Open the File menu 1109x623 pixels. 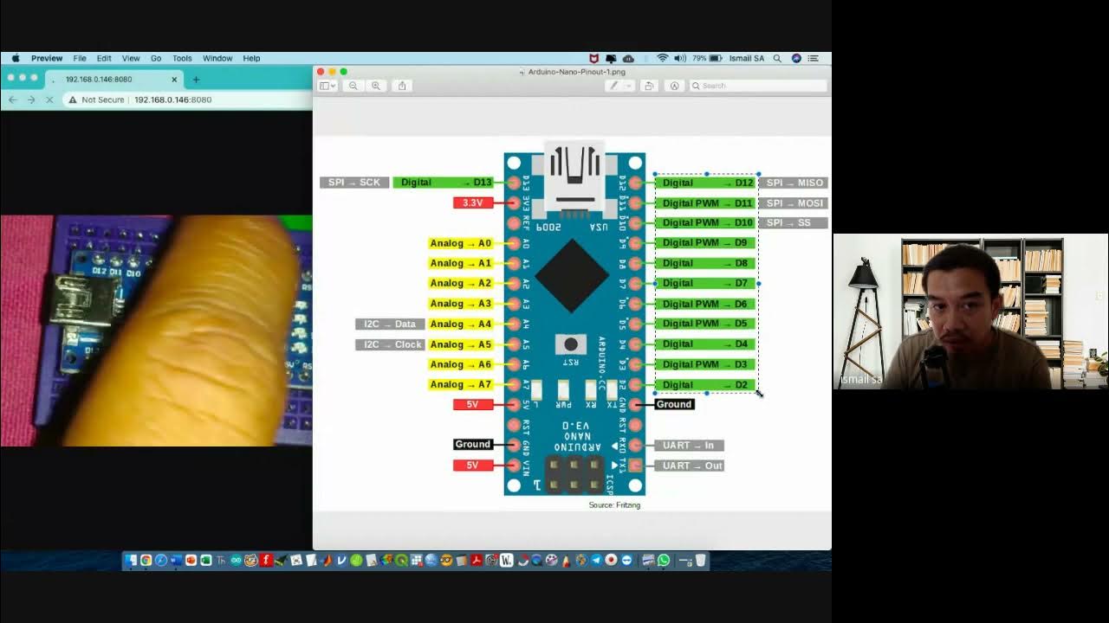80,58
